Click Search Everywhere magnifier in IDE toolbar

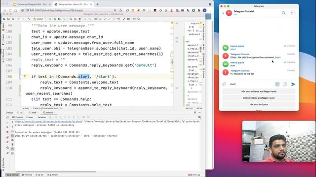pyautogui.click(x=139, y=19)
